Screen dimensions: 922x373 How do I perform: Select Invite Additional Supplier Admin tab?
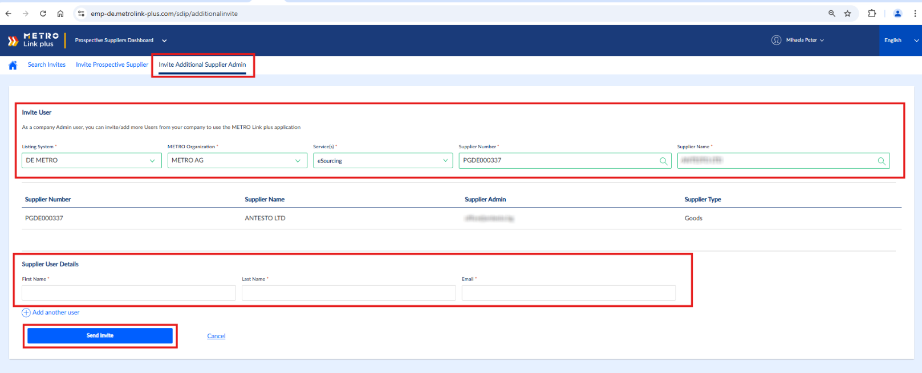(x=202, y=65)
